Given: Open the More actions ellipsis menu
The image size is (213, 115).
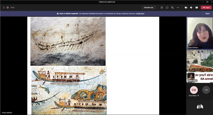Looking at the screenshot, I should point(178,8).
